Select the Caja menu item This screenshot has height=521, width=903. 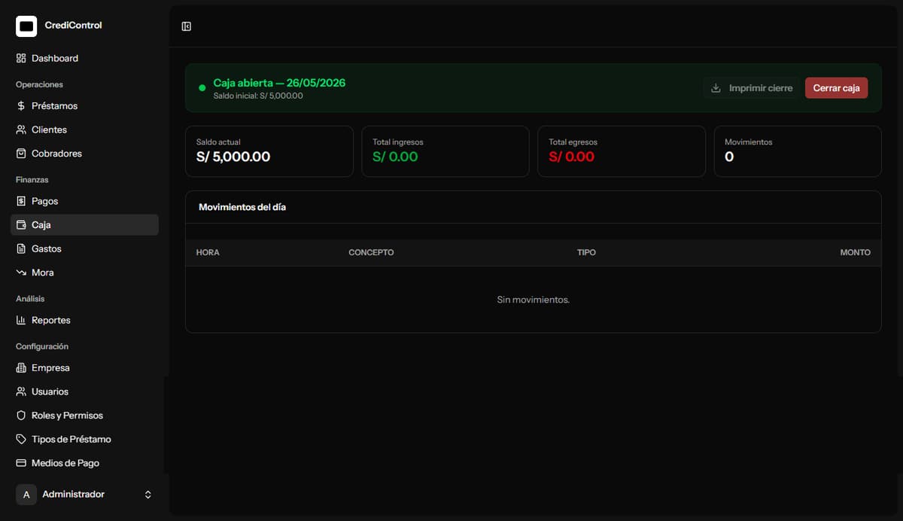(84, 224)
